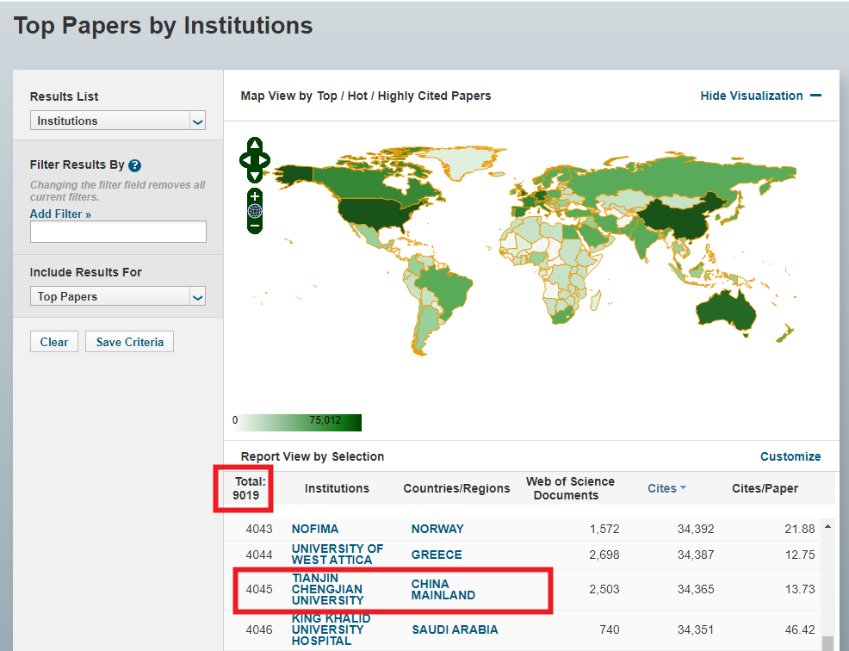Zoom in on the map with plus

point(255,197)
